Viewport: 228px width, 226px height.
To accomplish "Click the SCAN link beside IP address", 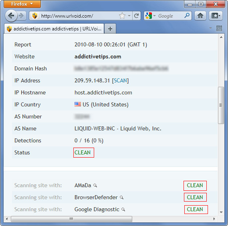I will tap(120, 80).
